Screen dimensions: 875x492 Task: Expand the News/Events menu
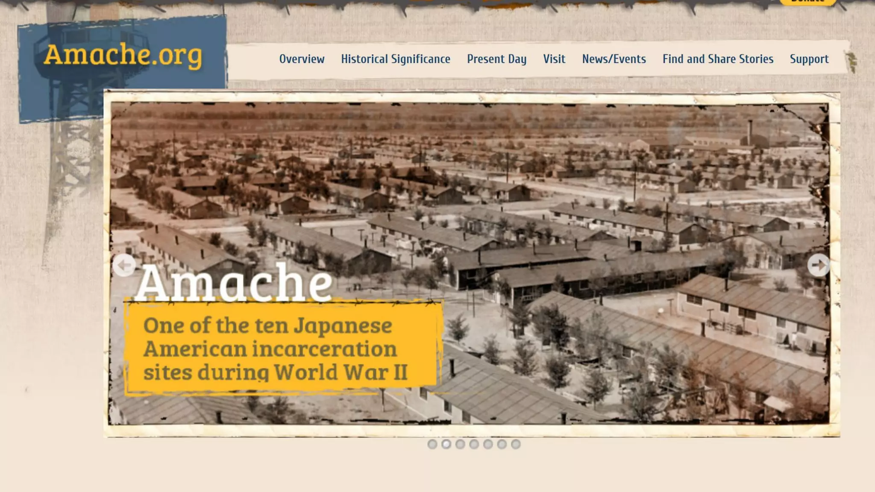click(614, 59)
